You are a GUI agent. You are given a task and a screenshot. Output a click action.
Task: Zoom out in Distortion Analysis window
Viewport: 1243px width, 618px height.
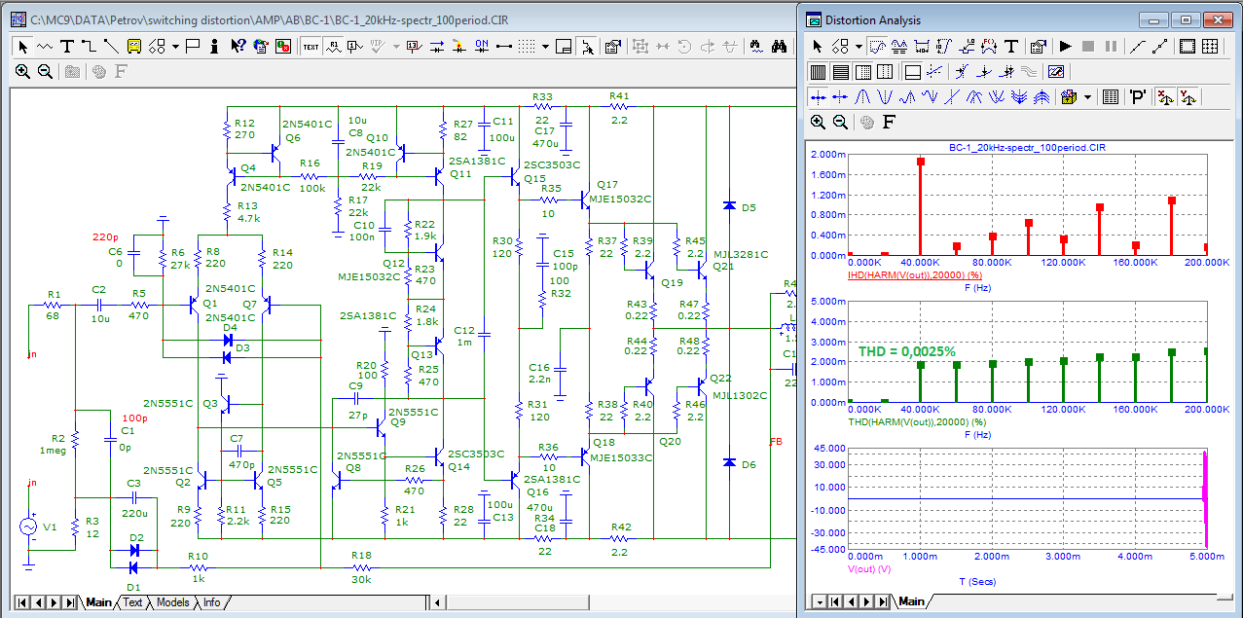pyautogui.click(x=840, y=122)
